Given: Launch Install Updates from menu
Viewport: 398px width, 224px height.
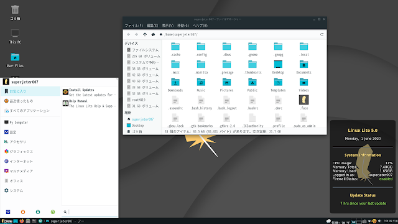Looking at the screenshot, I should pyautogui.click(x=90, y=92).
